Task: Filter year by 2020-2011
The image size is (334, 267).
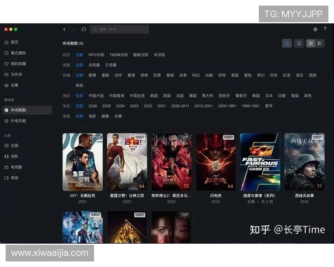Action: pos(180,106)
